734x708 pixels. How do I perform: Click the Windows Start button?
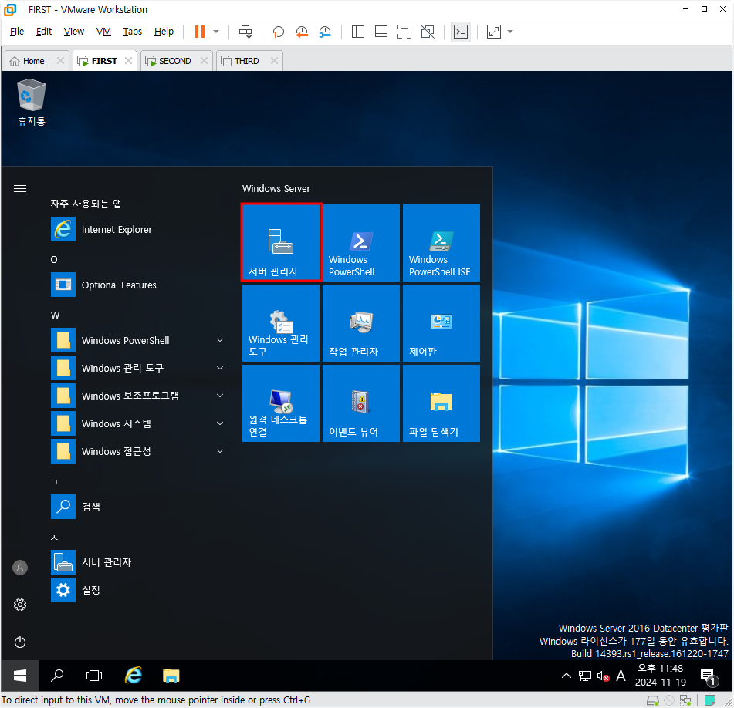tap(19, 676)
